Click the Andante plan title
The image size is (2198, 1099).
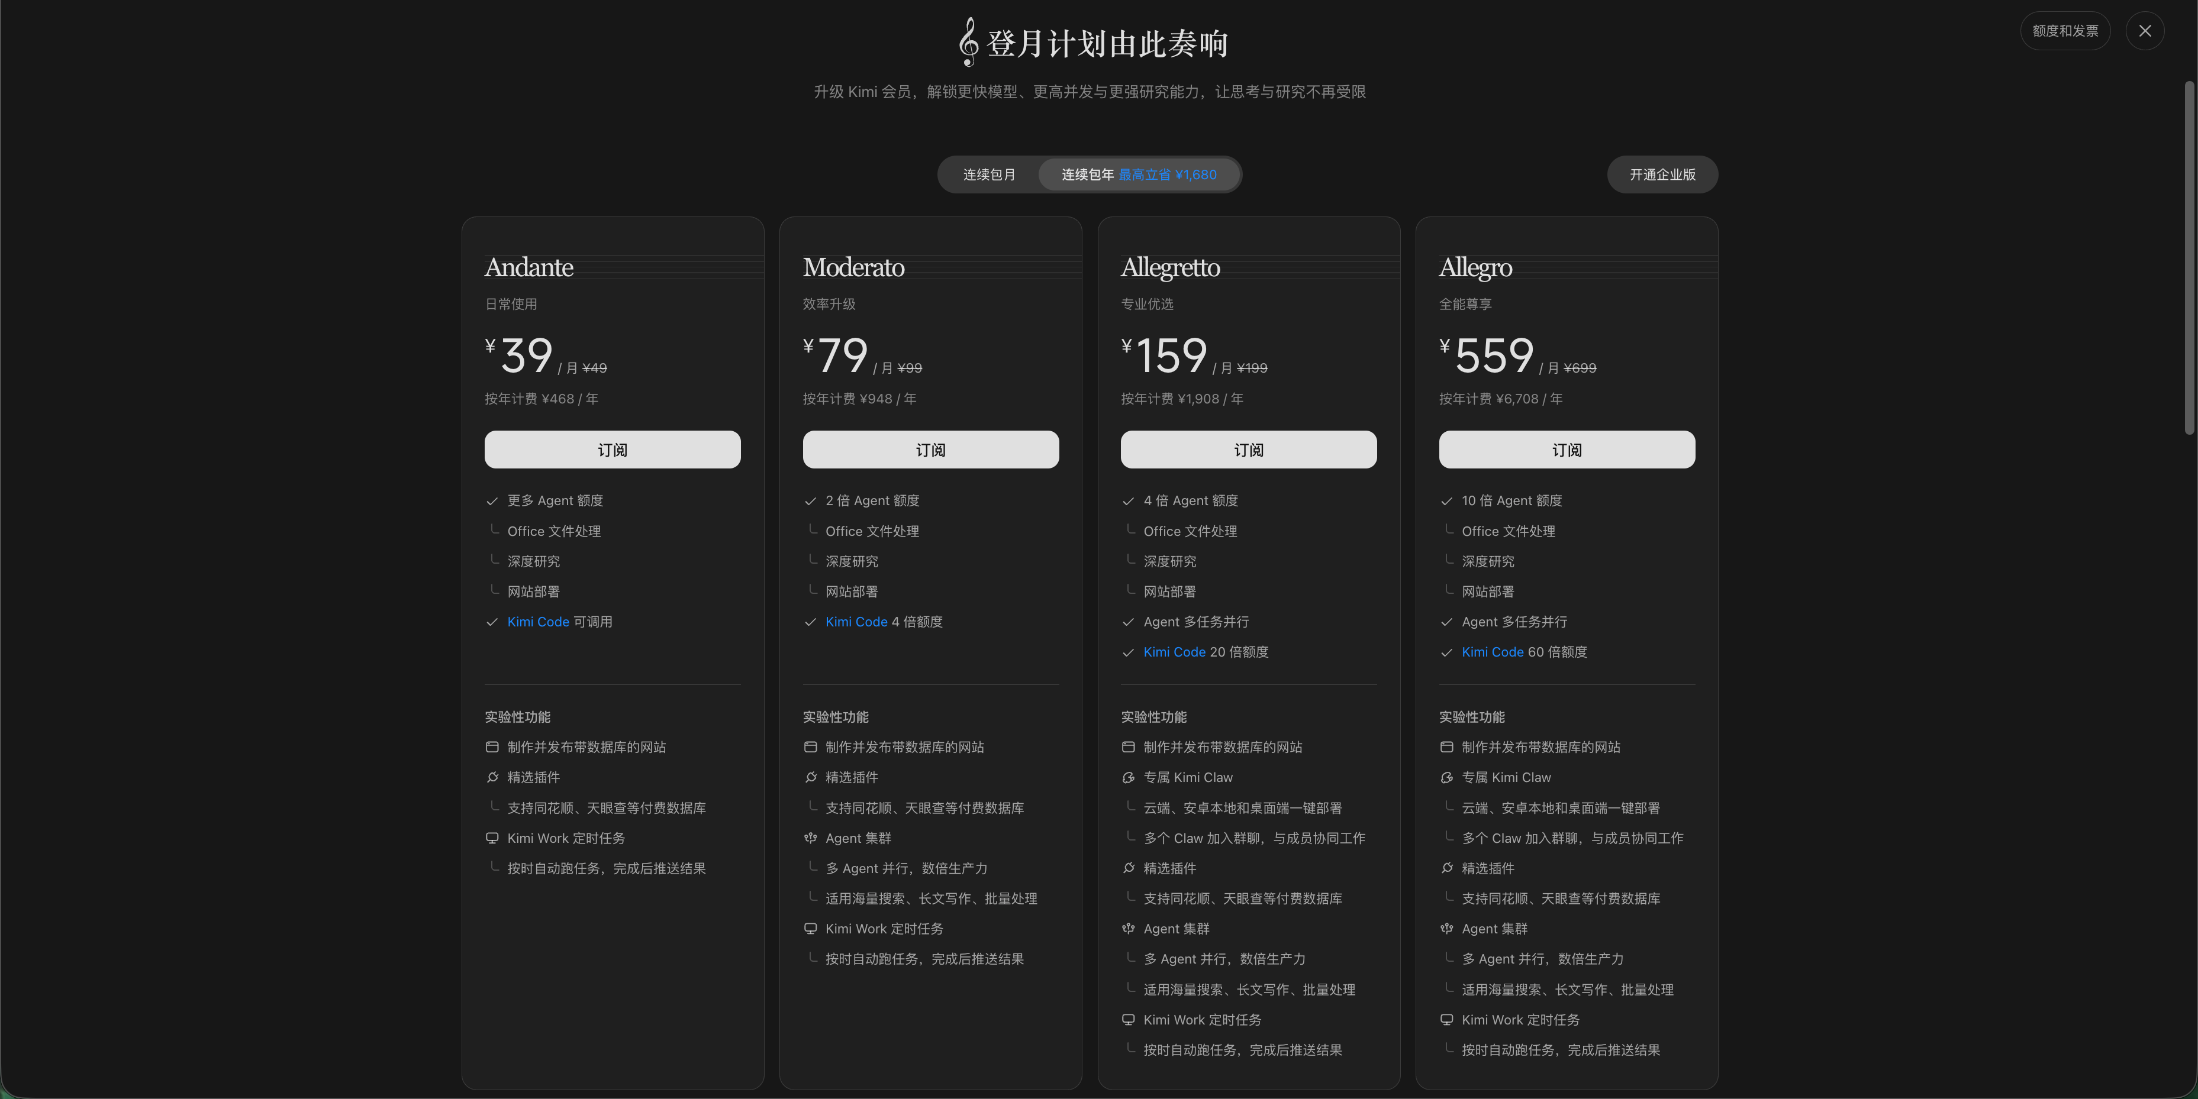click(529, 268)
